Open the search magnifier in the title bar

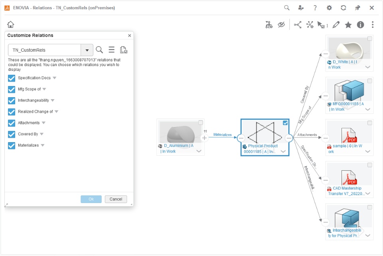pos(287,8)
